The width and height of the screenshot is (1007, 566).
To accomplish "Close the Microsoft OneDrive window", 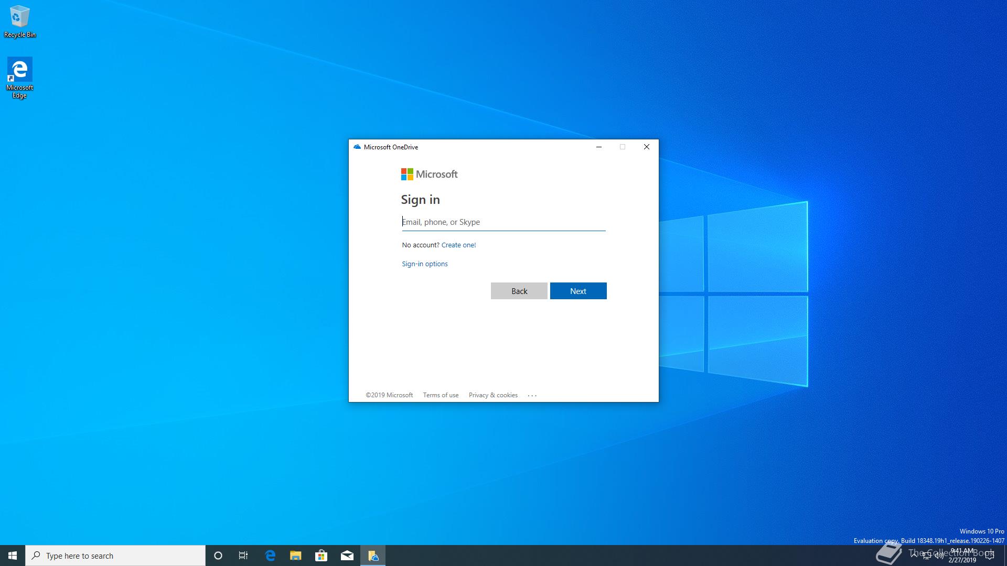I will (647, 147).
